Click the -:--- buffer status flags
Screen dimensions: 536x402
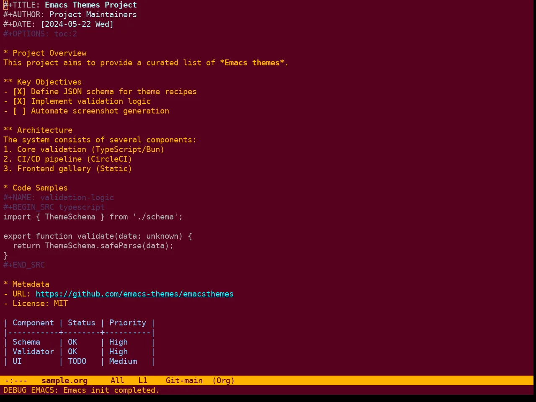[x=16, y=381]
